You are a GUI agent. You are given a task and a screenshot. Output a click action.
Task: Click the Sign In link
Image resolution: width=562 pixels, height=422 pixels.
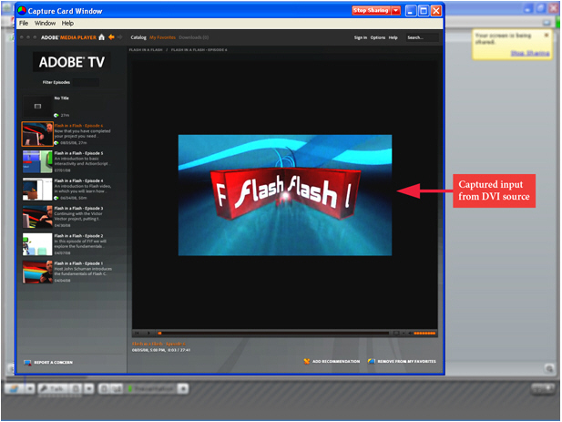coord(361,37)
